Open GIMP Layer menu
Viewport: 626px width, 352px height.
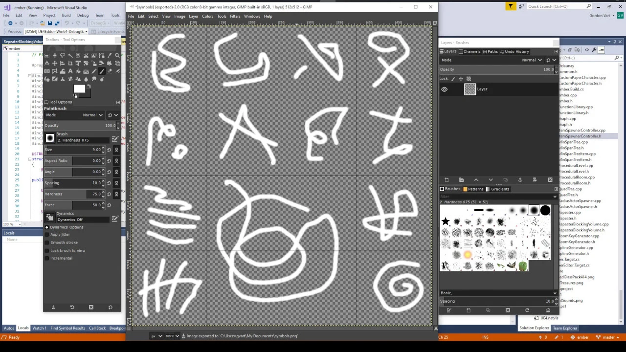194,16
